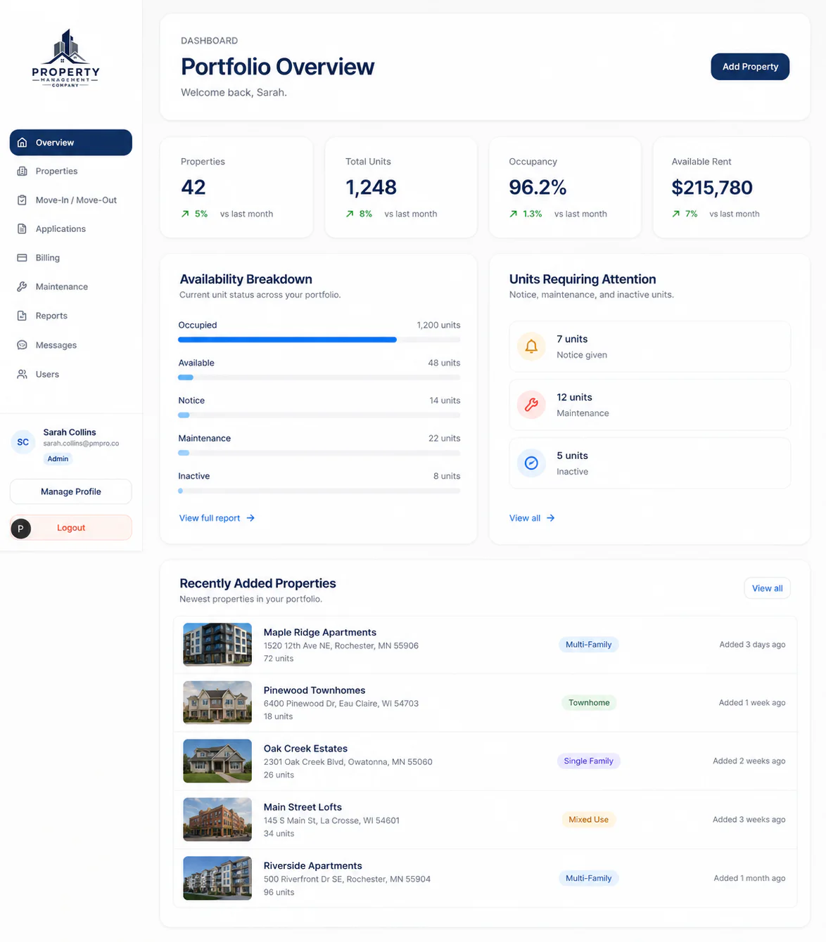The height and width of the screenshot is (942, 826).
Task: Click the Available units progress bar
Action: click(x=319, y=378)
